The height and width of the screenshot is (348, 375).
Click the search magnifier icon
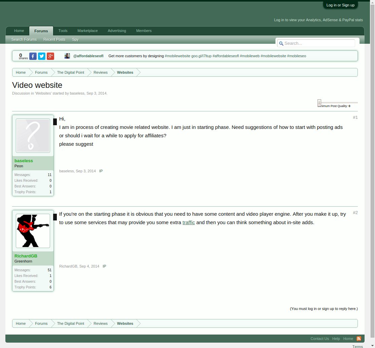click(x=281, y=43)
